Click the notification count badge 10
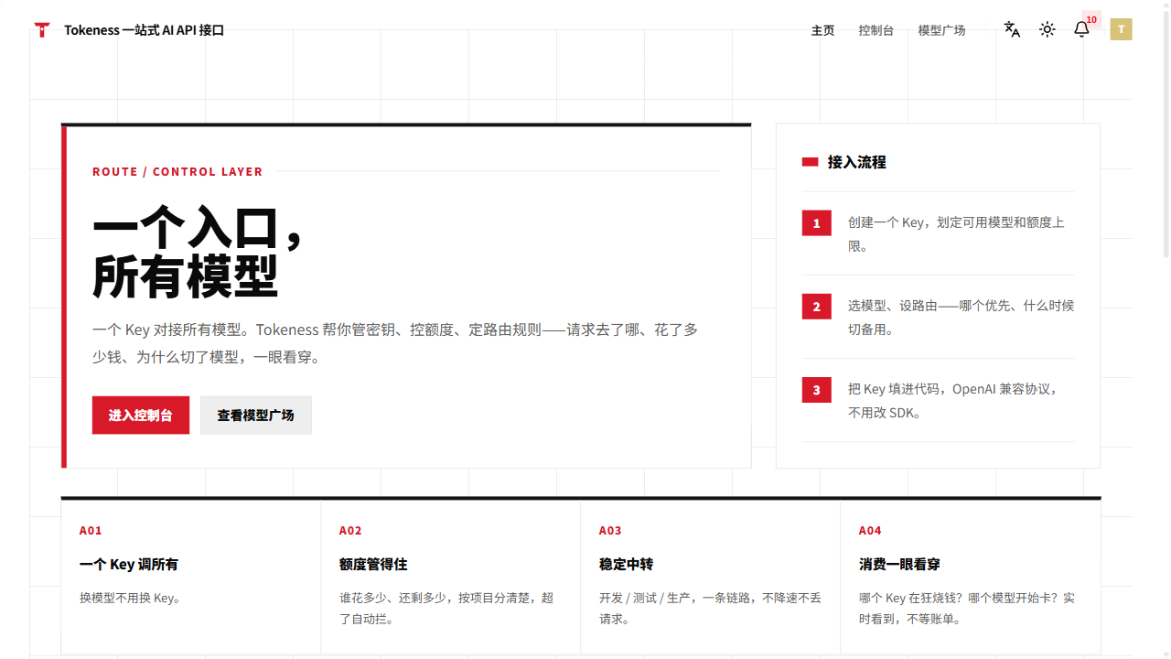This screenshot has height=659, width=1171. click(1091, 20)
